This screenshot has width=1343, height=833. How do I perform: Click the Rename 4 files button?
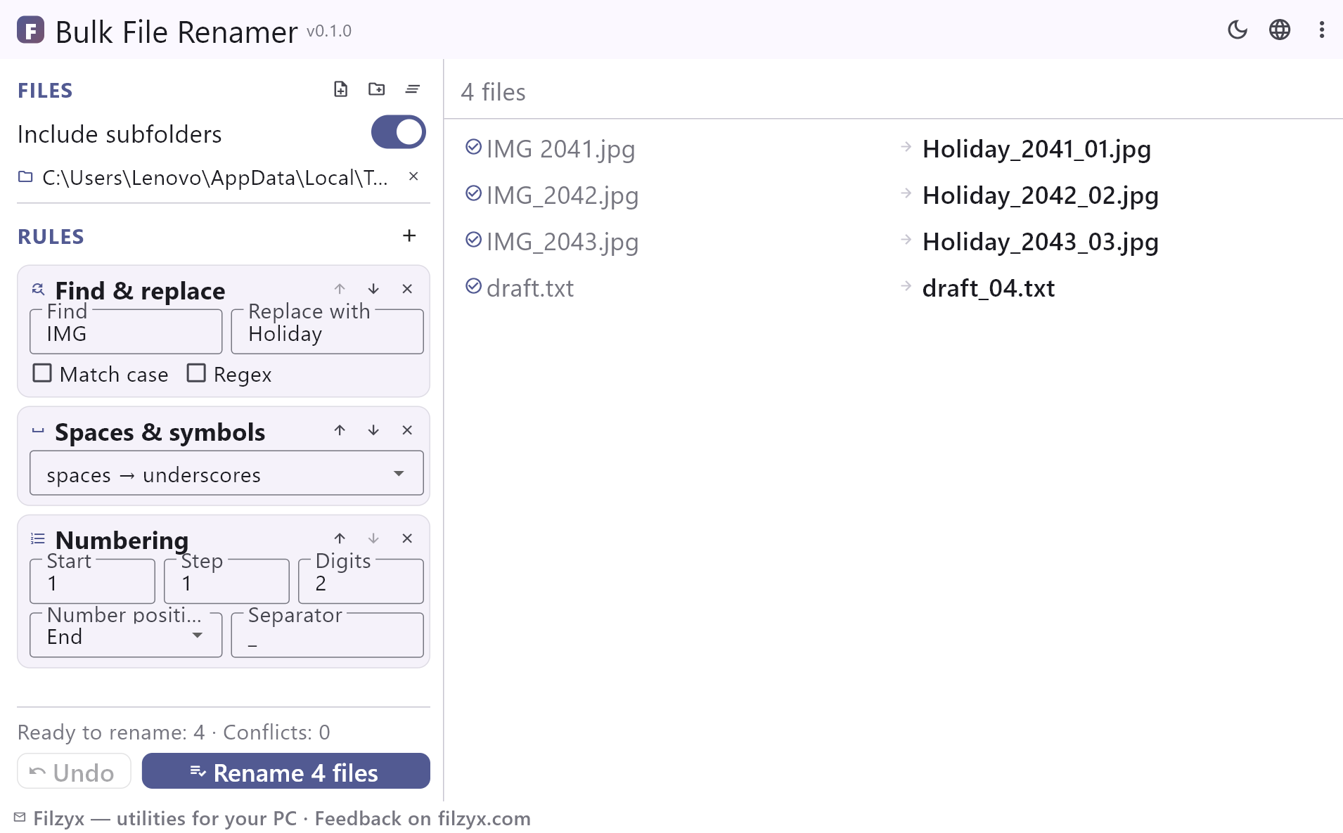pyautogui.click(x=285, y=771)
